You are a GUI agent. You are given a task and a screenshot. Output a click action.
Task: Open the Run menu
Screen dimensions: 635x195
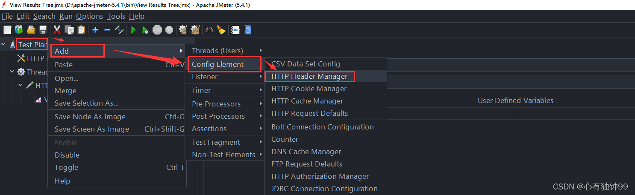66,16
